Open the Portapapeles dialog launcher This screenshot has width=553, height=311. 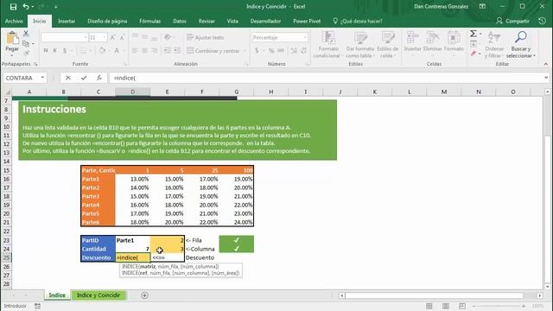(35, 64)
